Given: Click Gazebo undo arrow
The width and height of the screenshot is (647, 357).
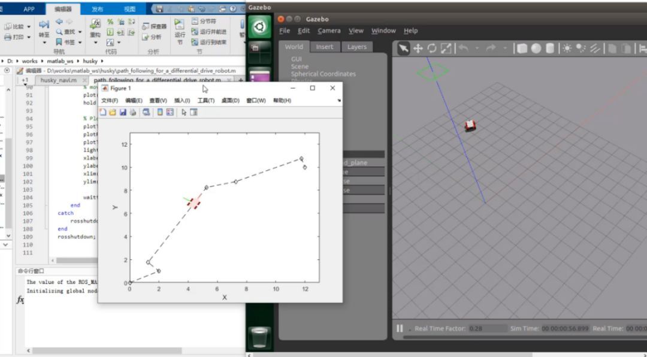Looking at the screenshot, I should coord(464,49).
